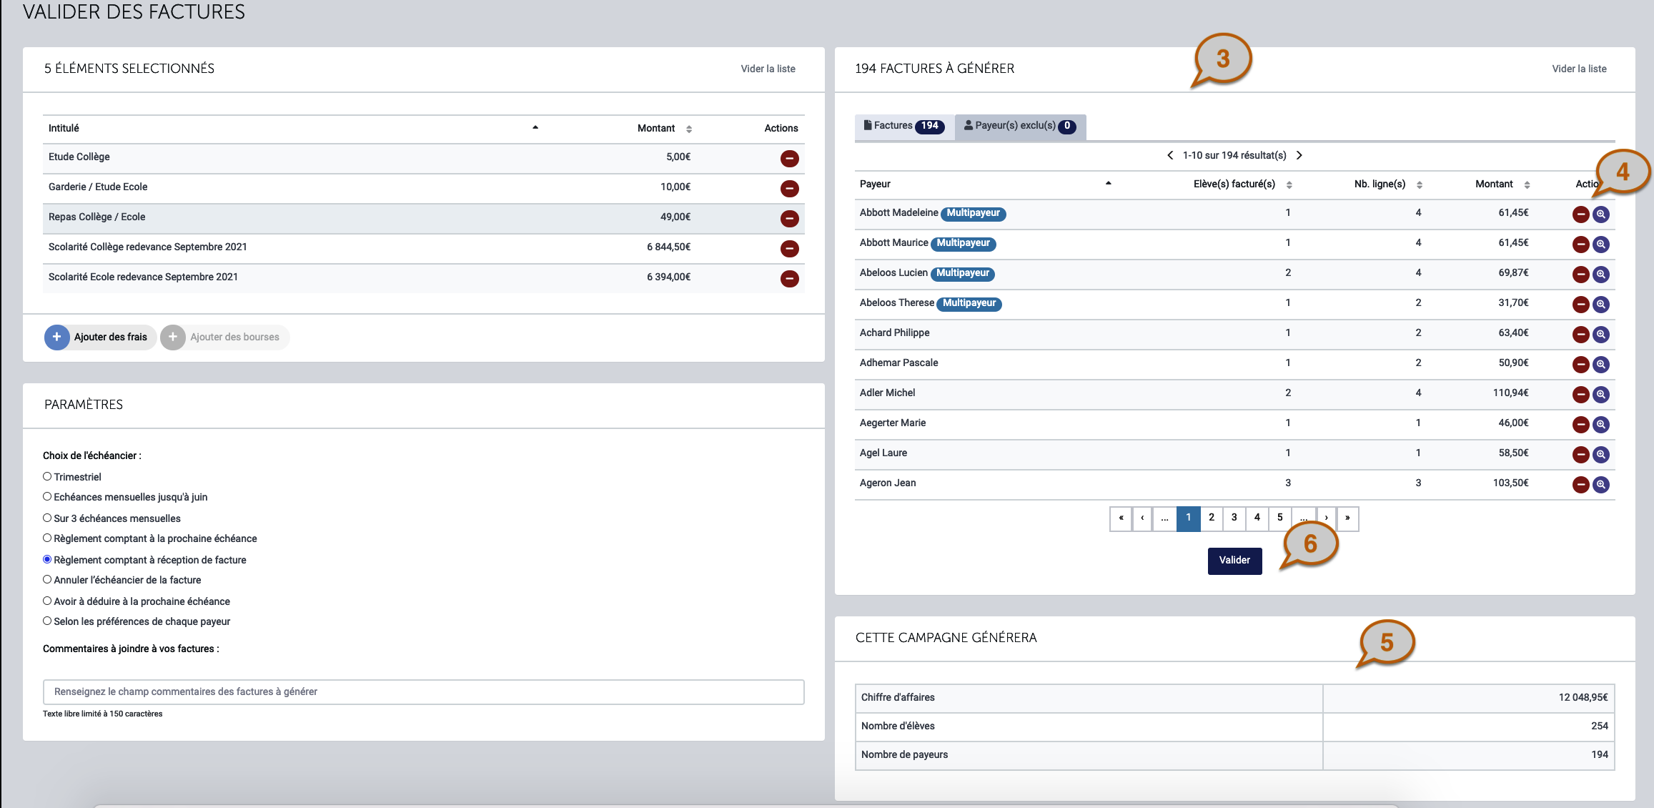Screen dimensions: 1654x808
Task: Select Avoir à déduire à la prochaine échéance
Action: tap(47, 601)
